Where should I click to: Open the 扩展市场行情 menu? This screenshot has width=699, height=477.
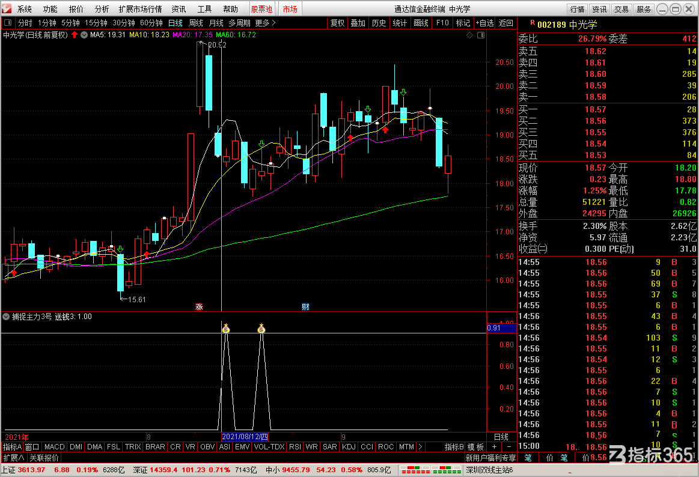[141, 9]
